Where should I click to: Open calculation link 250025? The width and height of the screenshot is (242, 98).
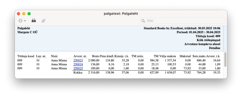(x=78, y=68)
